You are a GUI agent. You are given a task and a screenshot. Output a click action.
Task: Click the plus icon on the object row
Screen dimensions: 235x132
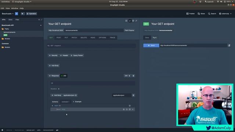tap(52, 106)
